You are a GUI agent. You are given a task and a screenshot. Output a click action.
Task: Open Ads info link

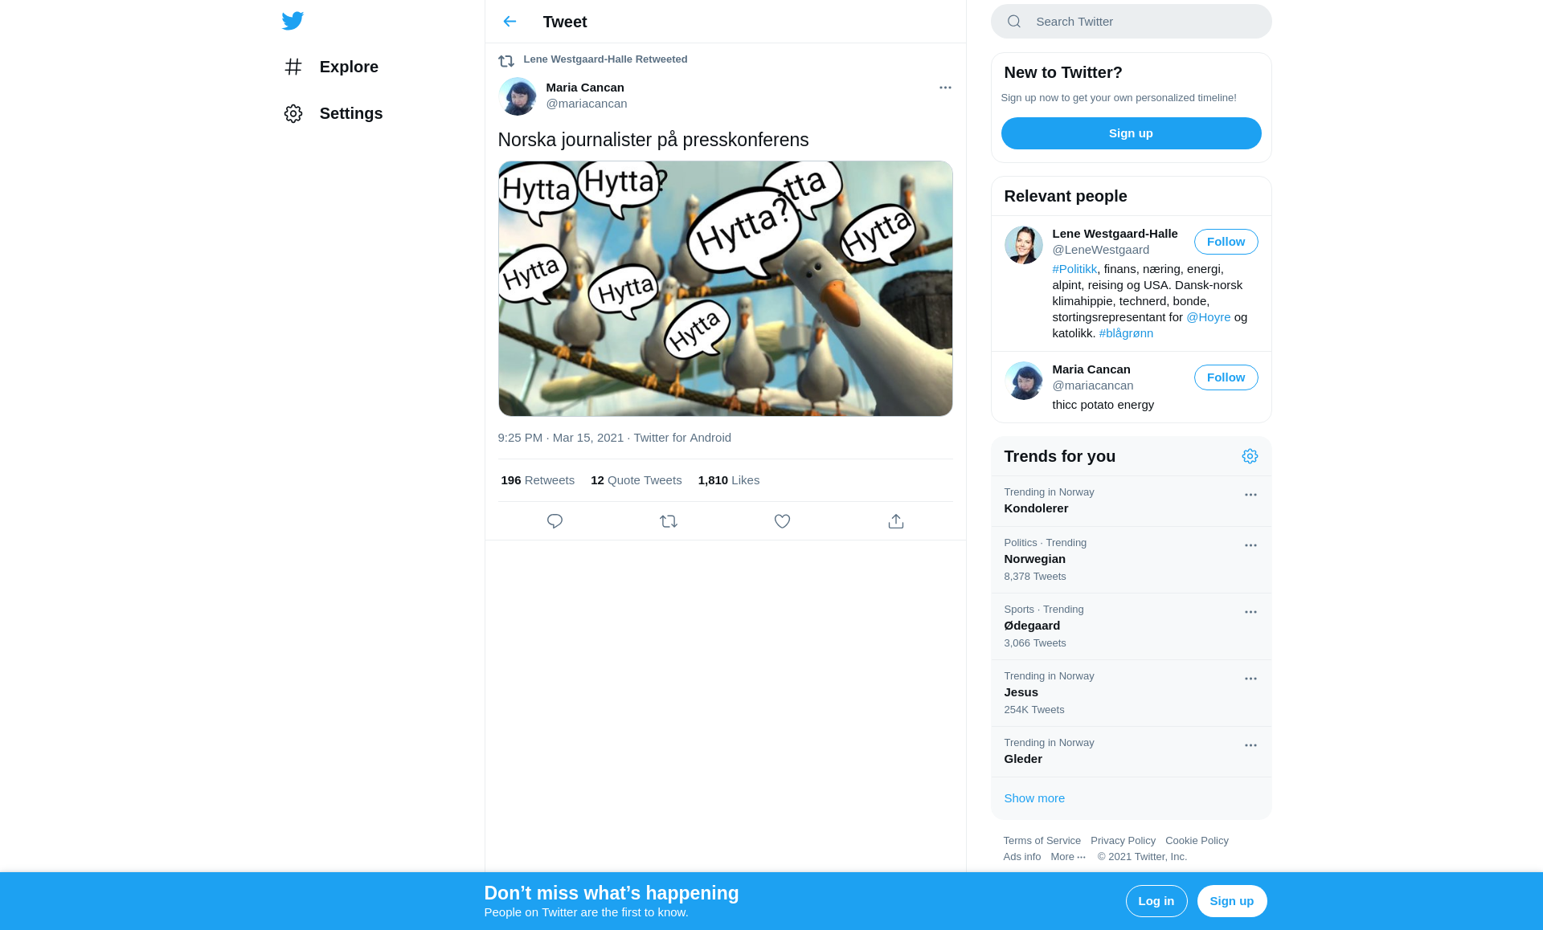[x=1021, y=857]
